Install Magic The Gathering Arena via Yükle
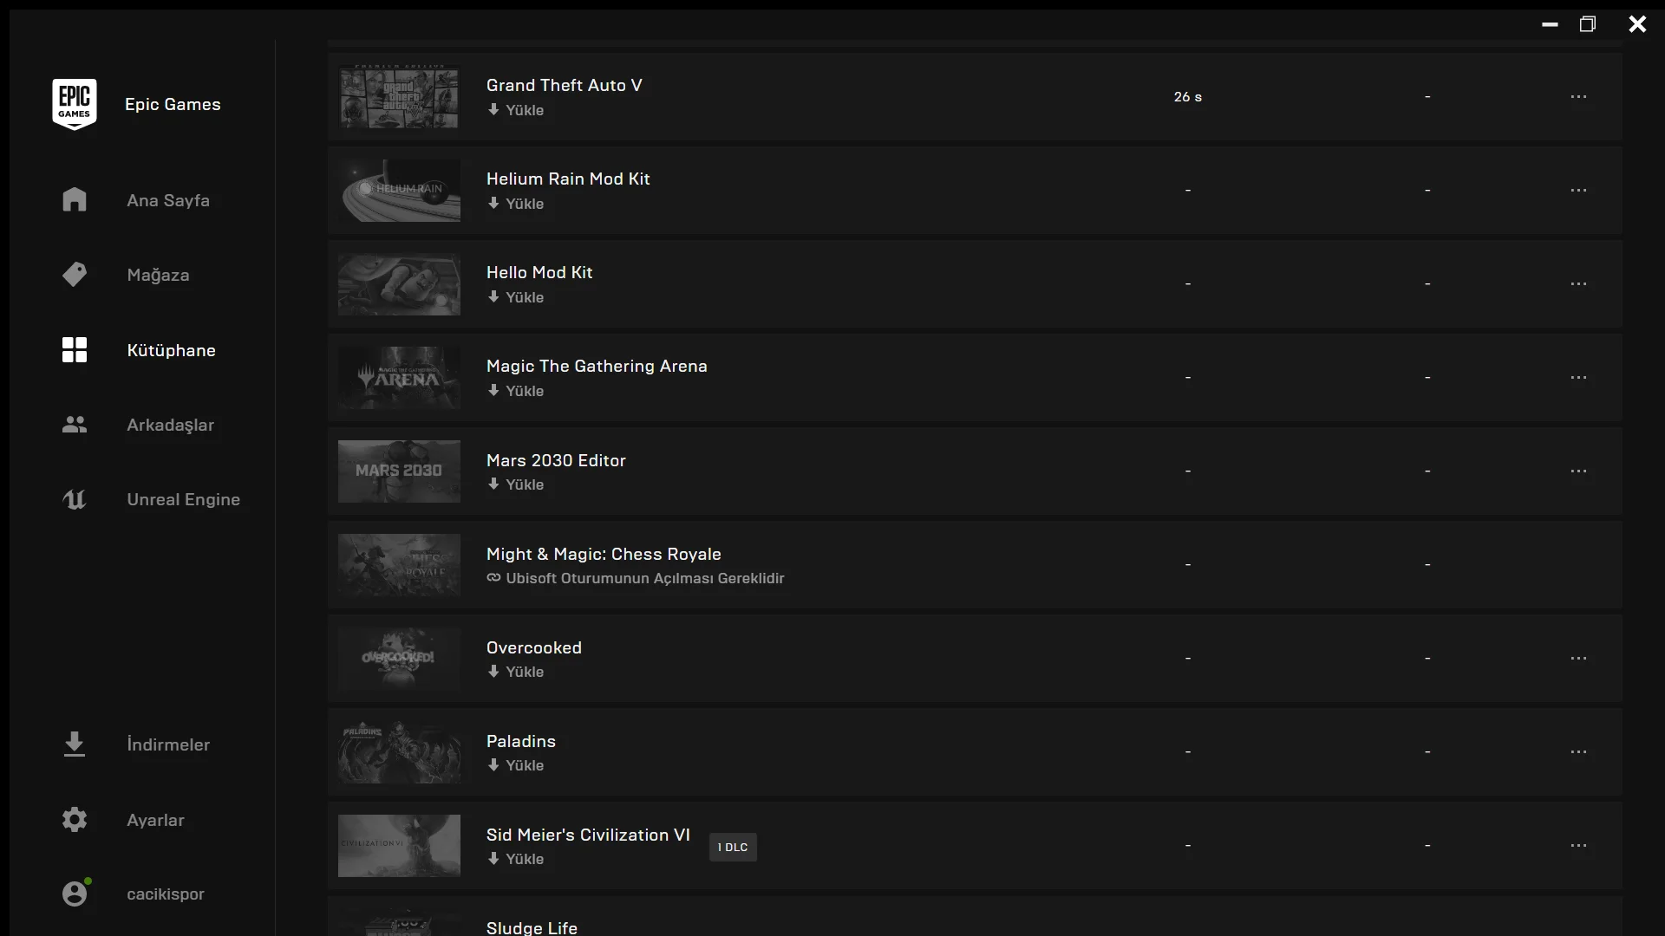This screenshot has width=1665, height=936. click(517, 391)
